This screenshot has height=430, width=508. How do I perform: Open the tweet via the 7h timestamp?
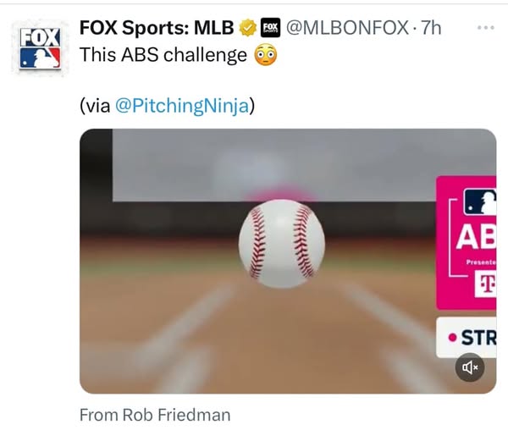(432, 28)
